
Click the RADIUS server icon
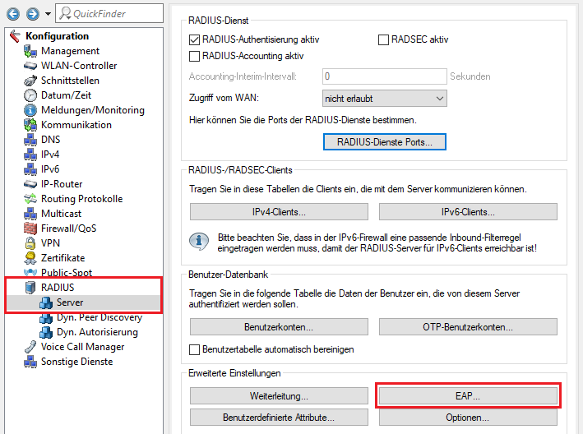30,288
